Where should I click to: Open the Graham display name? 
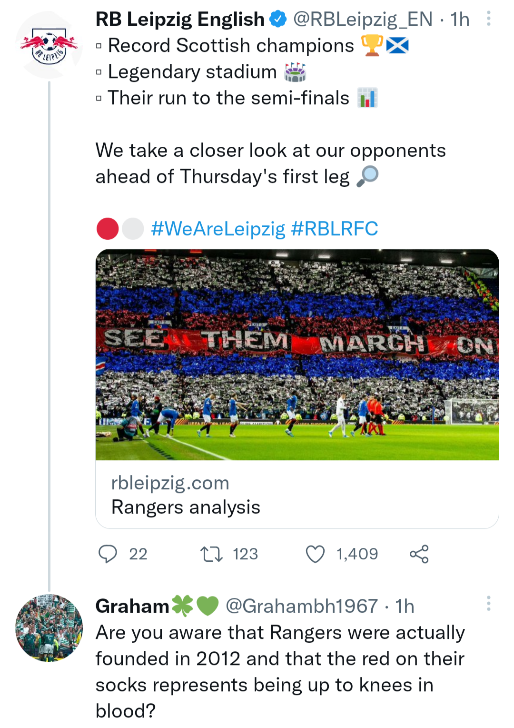[132, 606]
